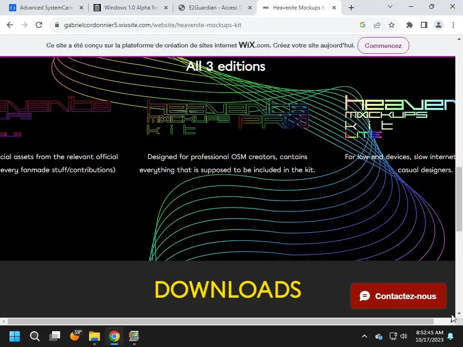Image resolution: width=463 pixels, height=347 pixels.
Task: Click the All 3 editions heading
Action: [226, 66]
